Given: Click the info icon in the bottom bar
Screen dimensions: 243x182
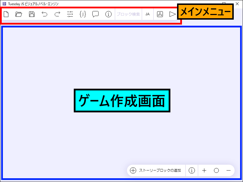Looking at the screenshot, I should [x=192, y=170].
